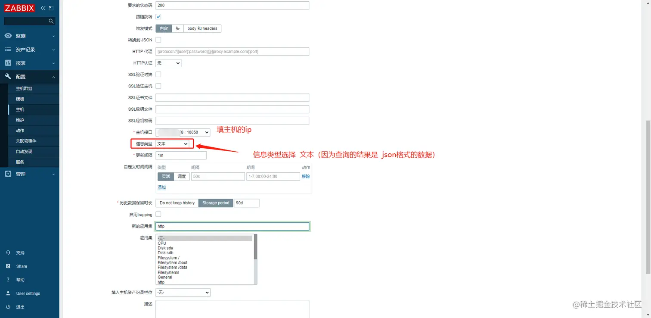The height and width of the screenshot is (318, 651).
Task: Switch 恢复模式 to body 和 headers
Action: 202,28
